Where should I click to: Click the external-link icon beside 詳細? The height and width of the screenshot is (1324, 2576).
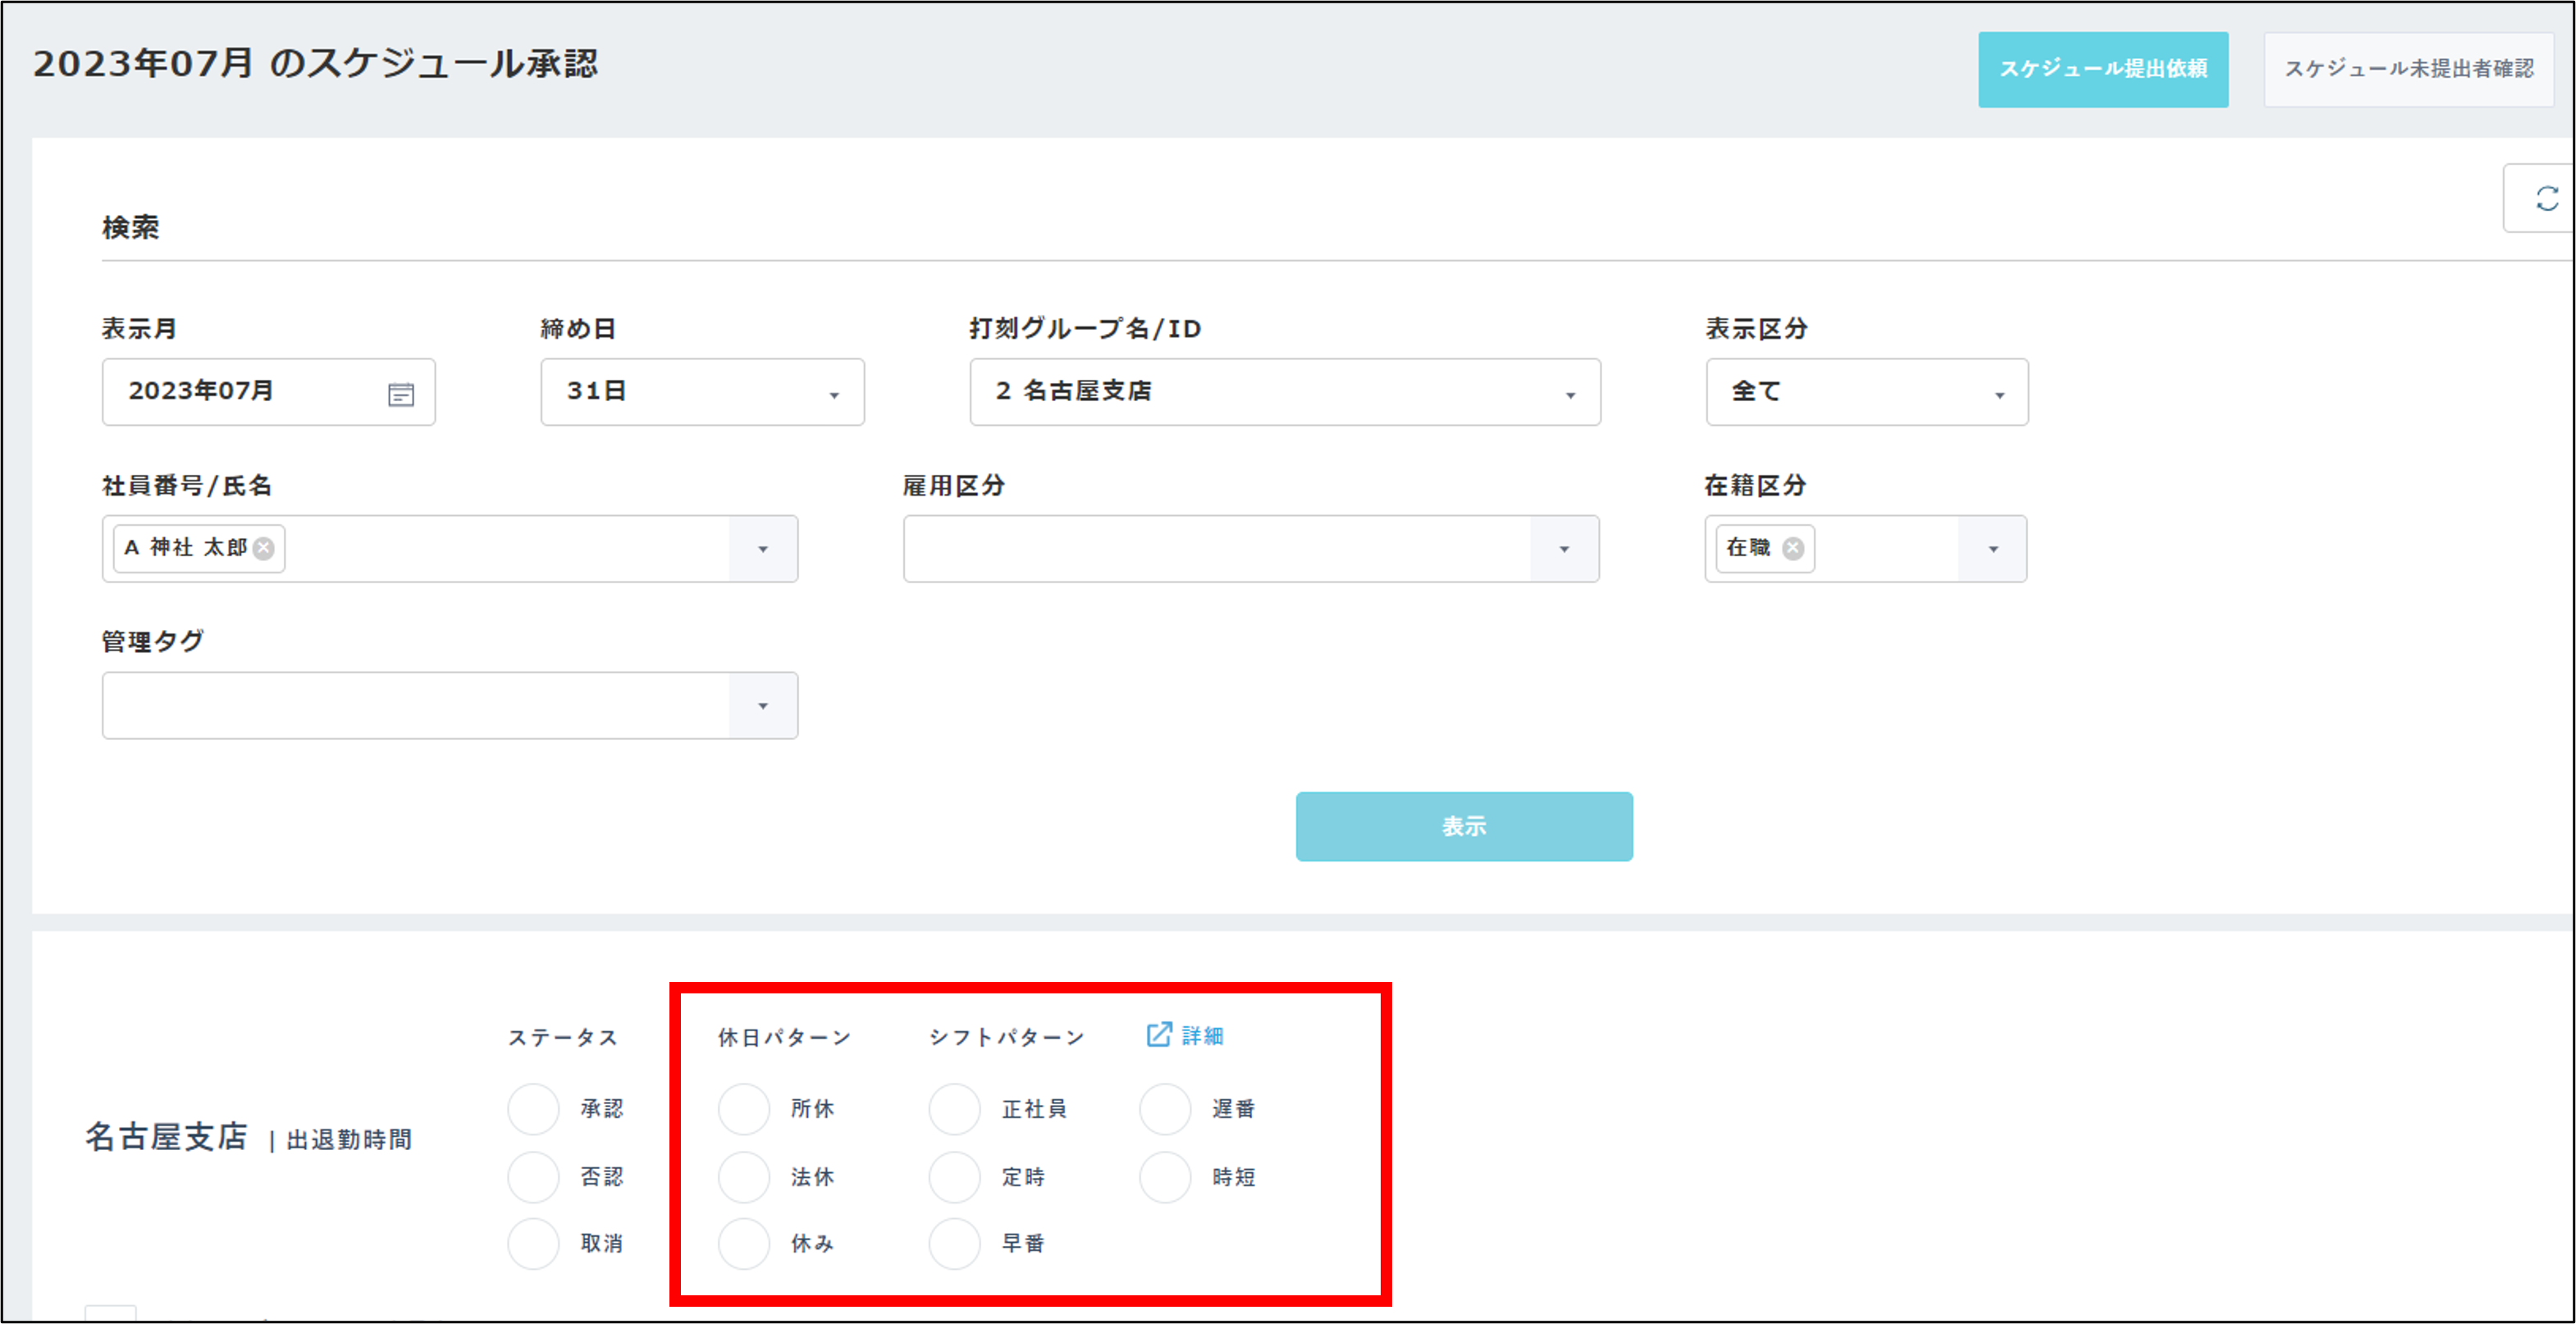1158,1036
